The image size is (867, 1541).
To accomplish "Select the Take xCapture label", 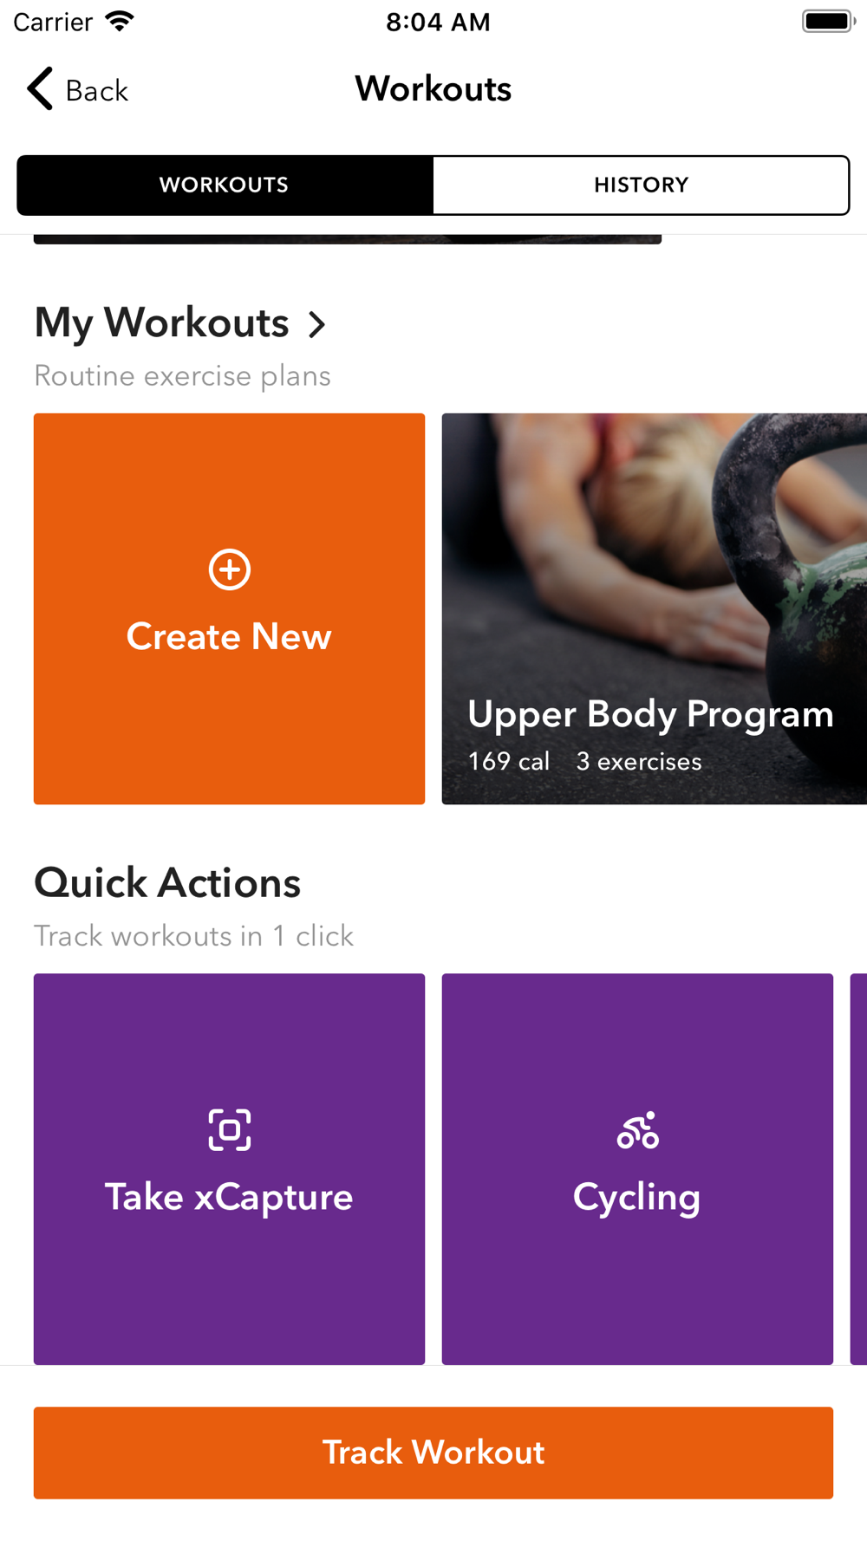I will [x=229, y=1197].
